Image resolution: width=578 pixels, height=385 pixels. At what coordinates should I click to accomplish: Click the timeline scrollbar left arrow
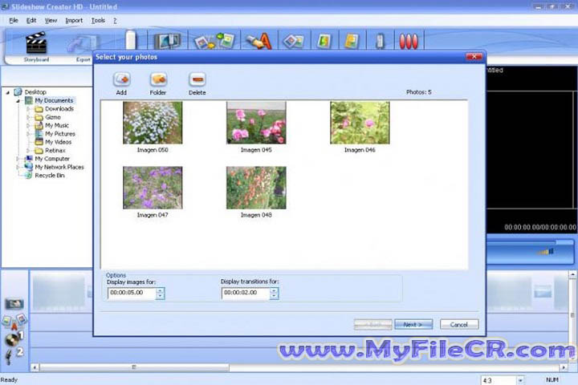point(35,367)
